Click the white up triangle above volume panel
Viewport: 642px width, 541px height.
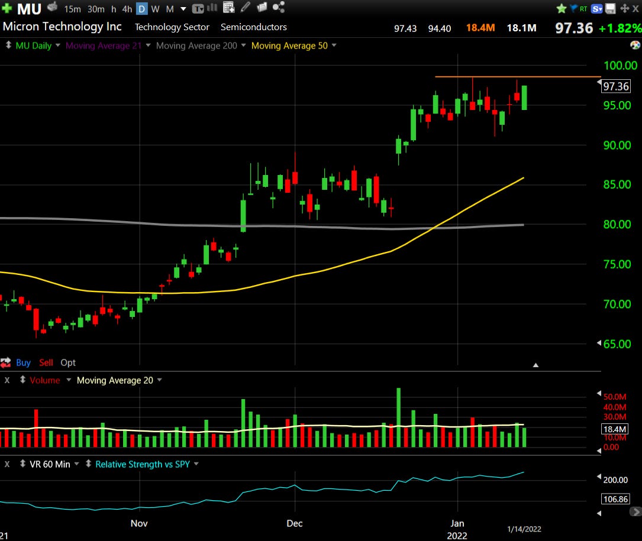tap(535, 365)
